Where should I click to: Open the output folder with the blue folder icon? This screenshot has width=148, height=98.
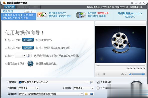pyautogui.click(x=91, y=94)
